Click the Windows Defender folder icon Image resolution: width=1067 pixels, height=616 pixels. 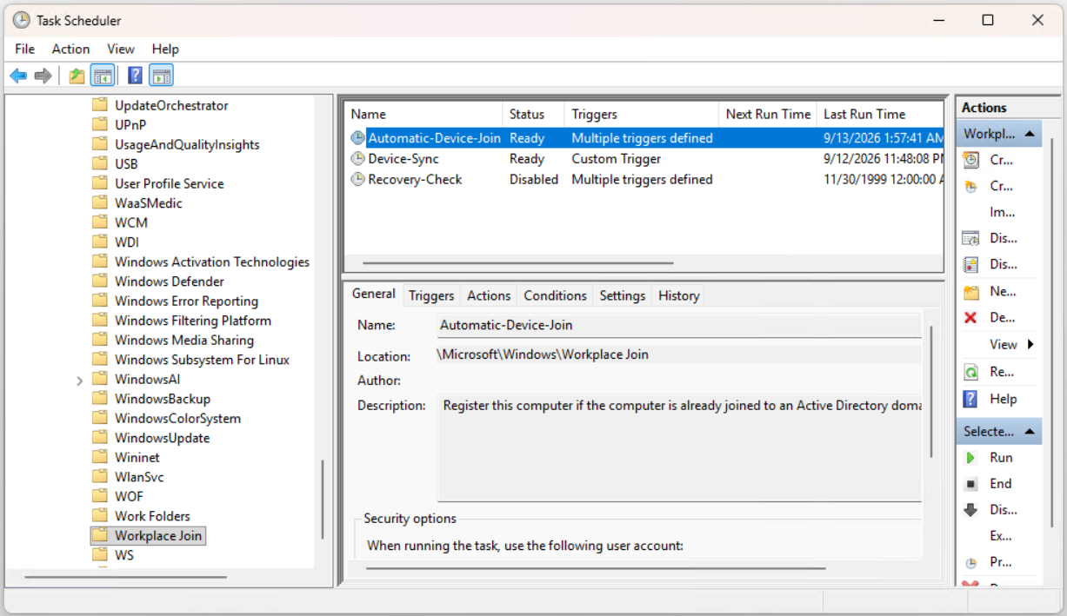click(x=100, y=282)
